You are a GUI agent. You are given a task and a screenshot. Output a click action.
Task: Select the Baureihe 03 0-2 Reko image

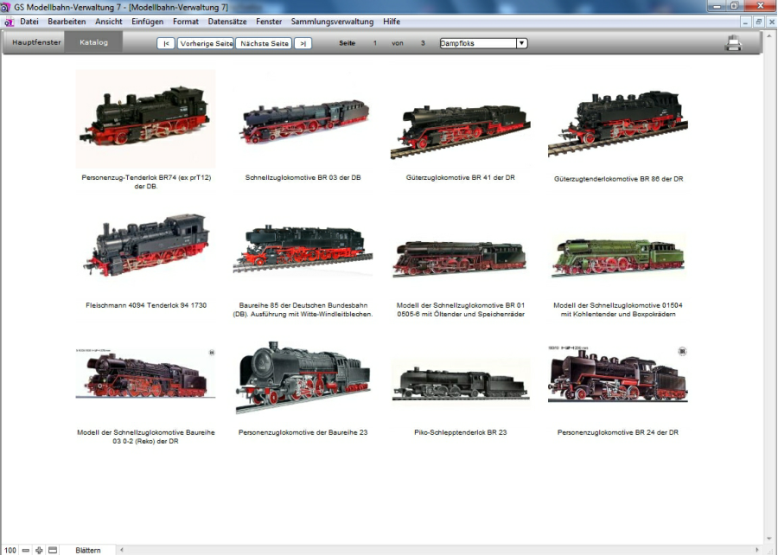(146, 373)
